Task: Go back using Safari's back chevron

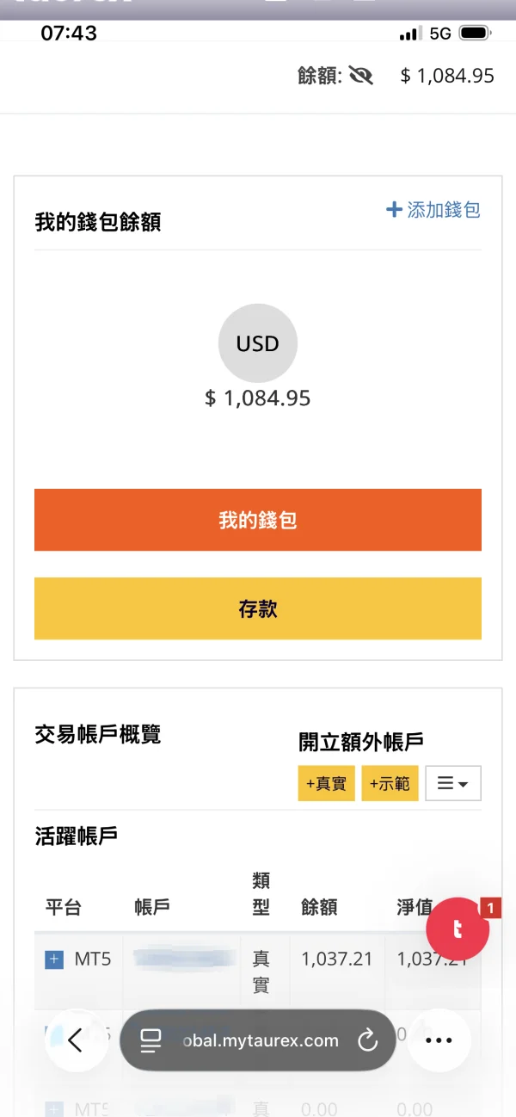Action: point(77,1040)
